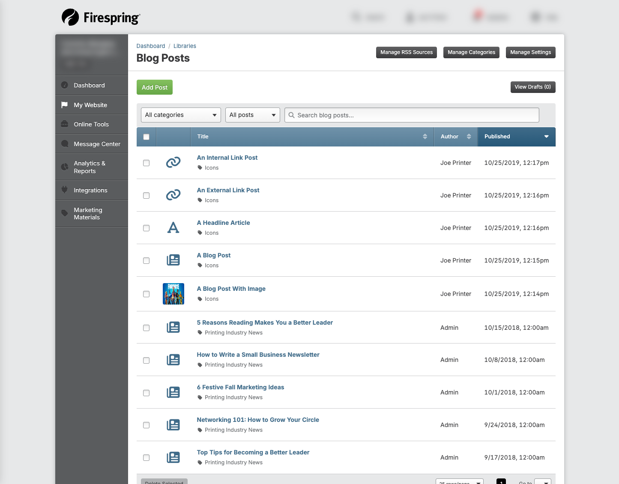Image resolution: width=619 pixels, height=484 pixels.
Task: Open the Go to page dropdown
Action: (x=543, y=482)
